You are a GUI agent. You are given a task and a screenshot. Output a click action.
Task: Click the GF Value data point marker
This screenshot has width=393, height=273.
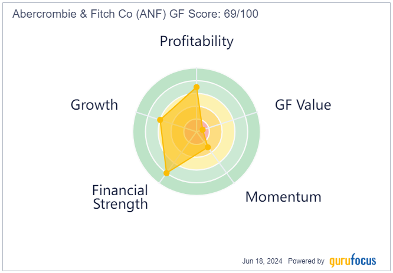click(x=203, y=130)
